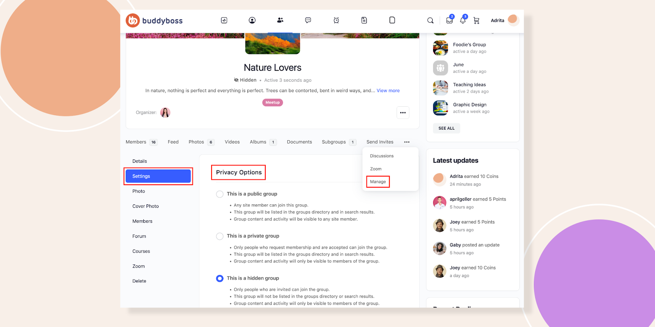
Task: Open the alarm clock icon in header
Action: click(336, 20)
